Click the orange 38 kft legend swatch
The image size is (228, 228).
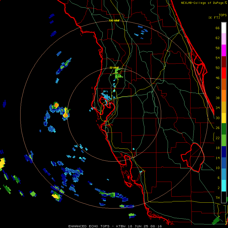(x=224, y=96)
